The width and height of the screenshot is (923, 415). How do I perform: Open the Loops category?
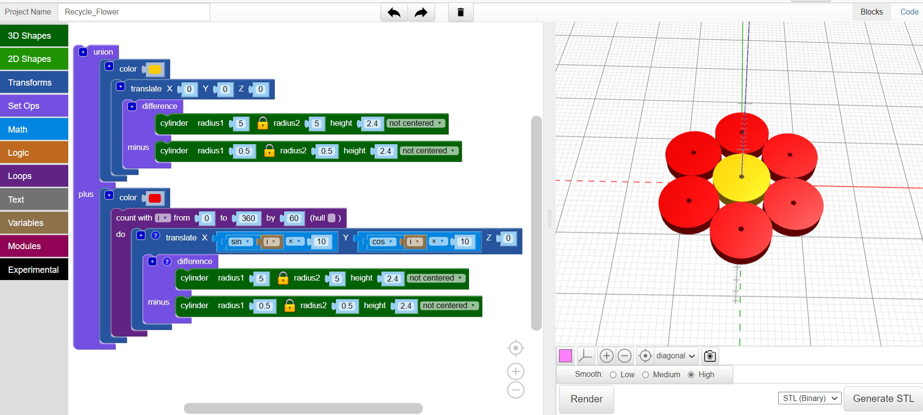click(x=34, y=176)
